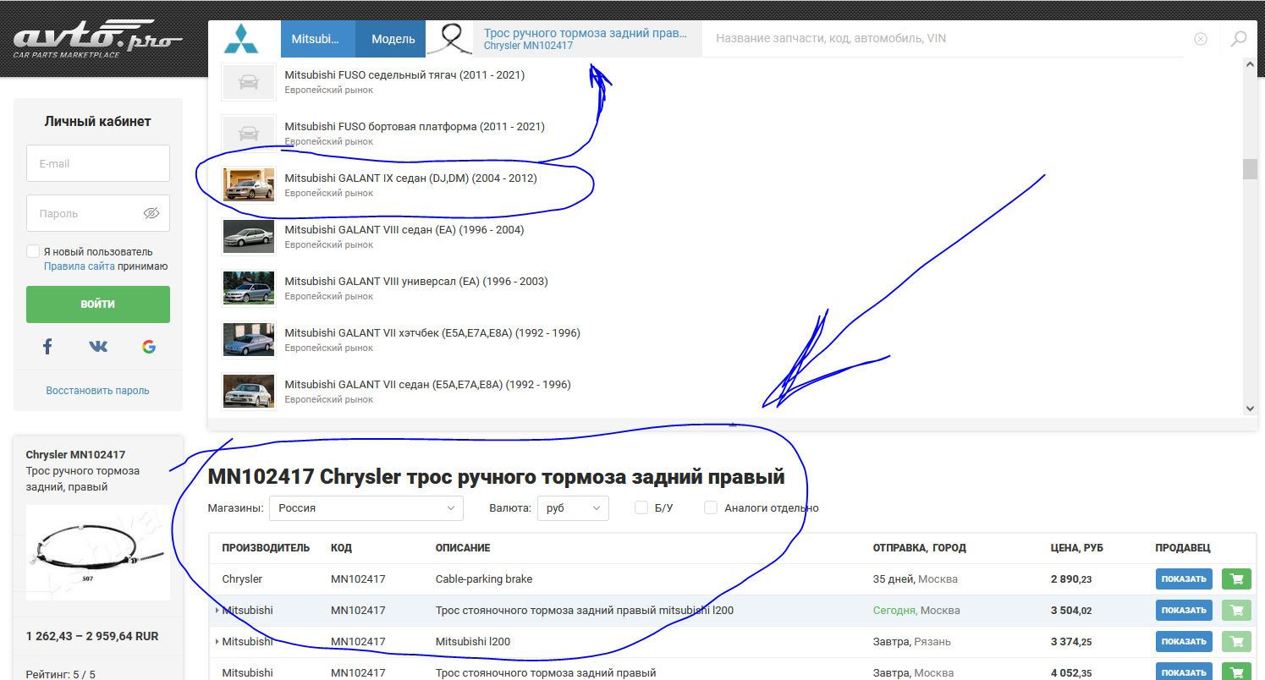Screen dimensions: 1265x680
Task: Click the E-mail input field
Action: coord(98,163)
